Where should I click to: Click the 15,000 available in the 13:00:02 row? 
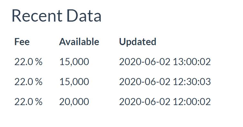tap(74, 62)
